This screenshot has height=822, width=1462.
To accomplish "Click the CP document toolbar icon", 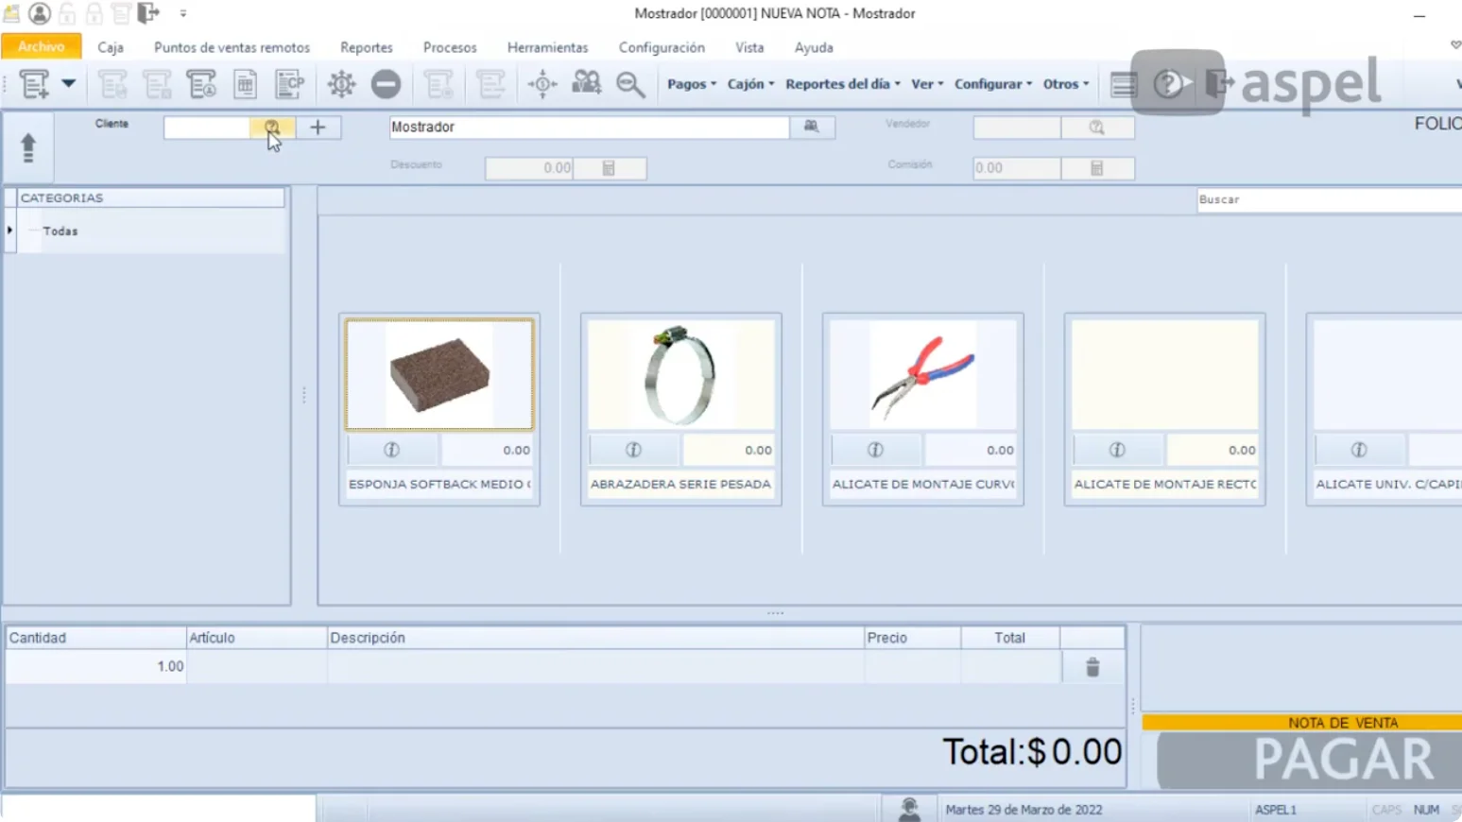I will (x=290, y=84).
